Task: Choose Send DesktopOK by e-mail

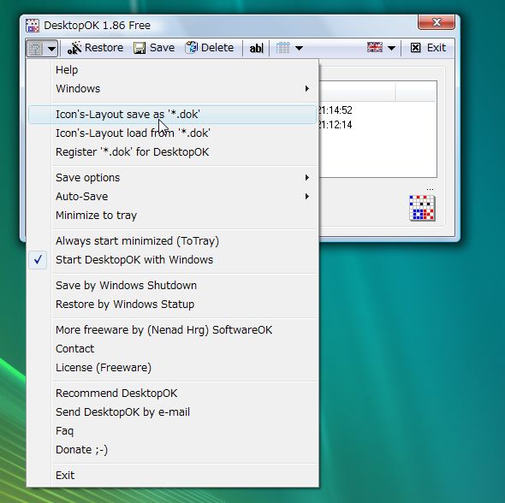Action: [173, 412]
